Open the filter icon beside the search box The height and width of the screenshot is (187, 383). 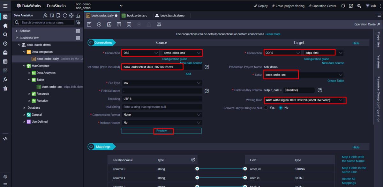[78, 23]
